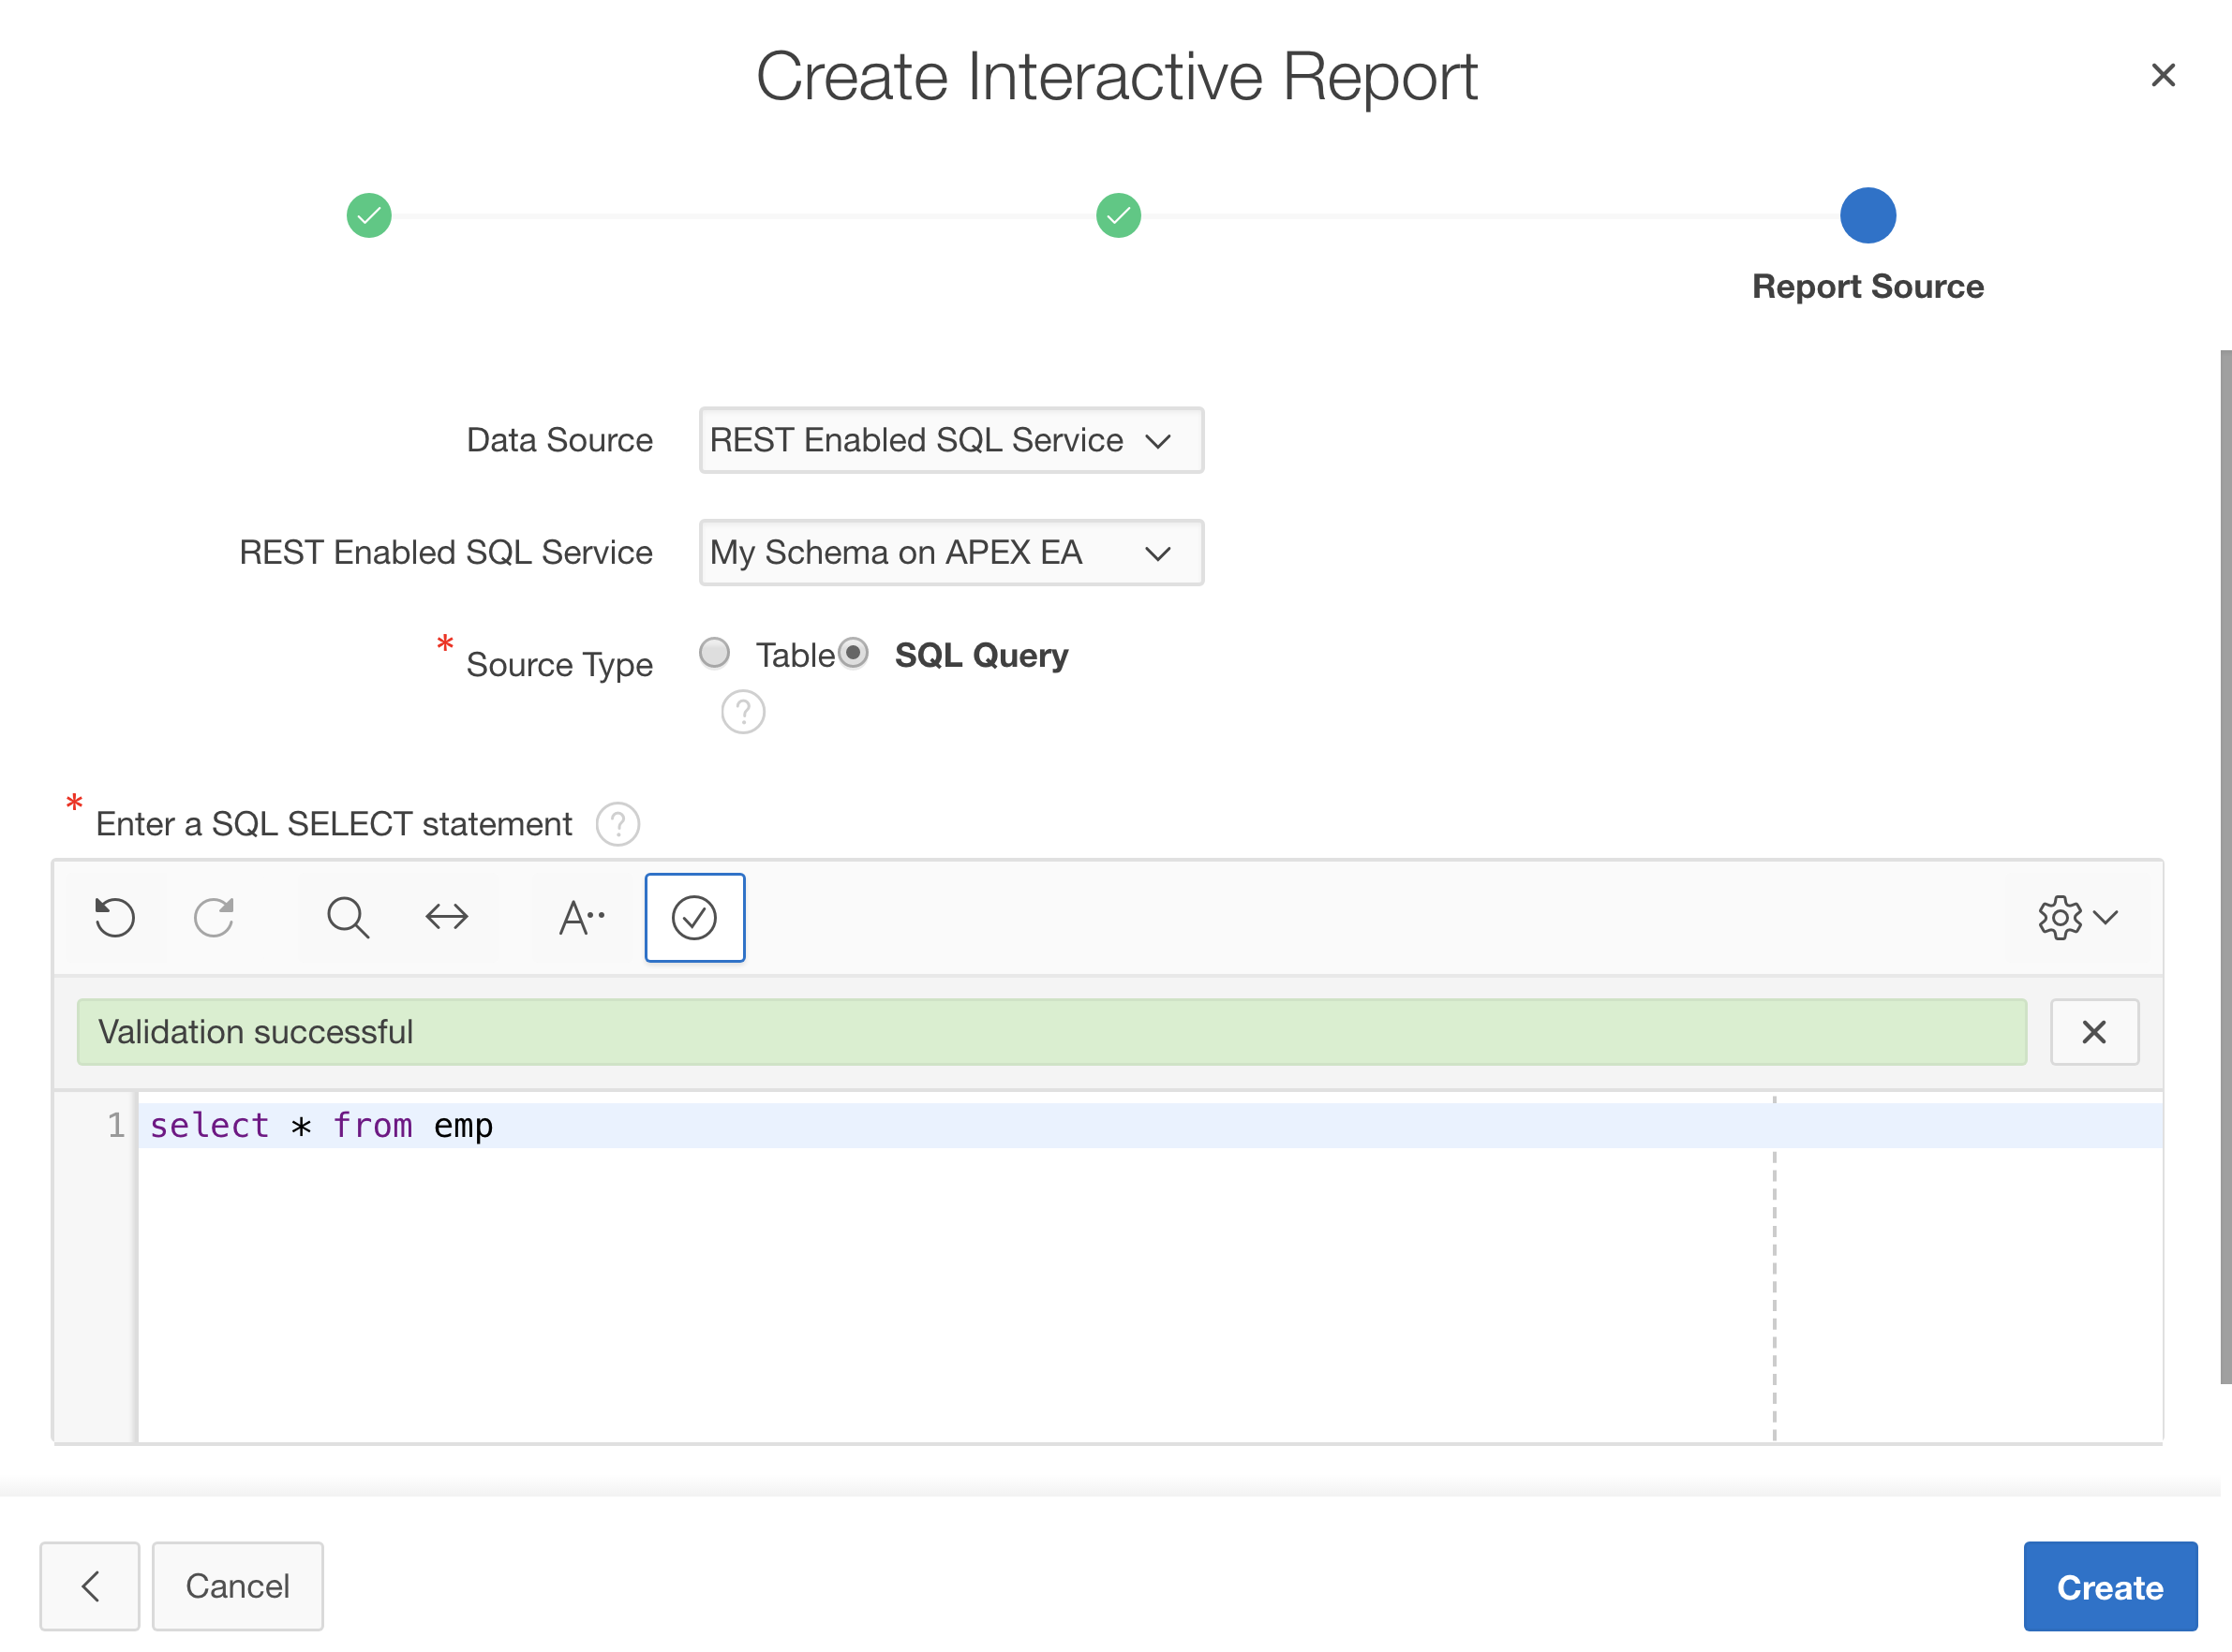
Task: Click the Redo icon in editor toolbar
Action: 213,917
